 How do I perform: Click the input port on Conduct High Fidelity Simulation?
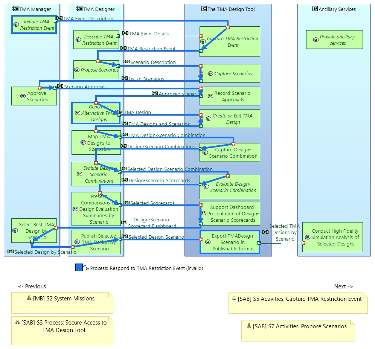pos(303,243)
